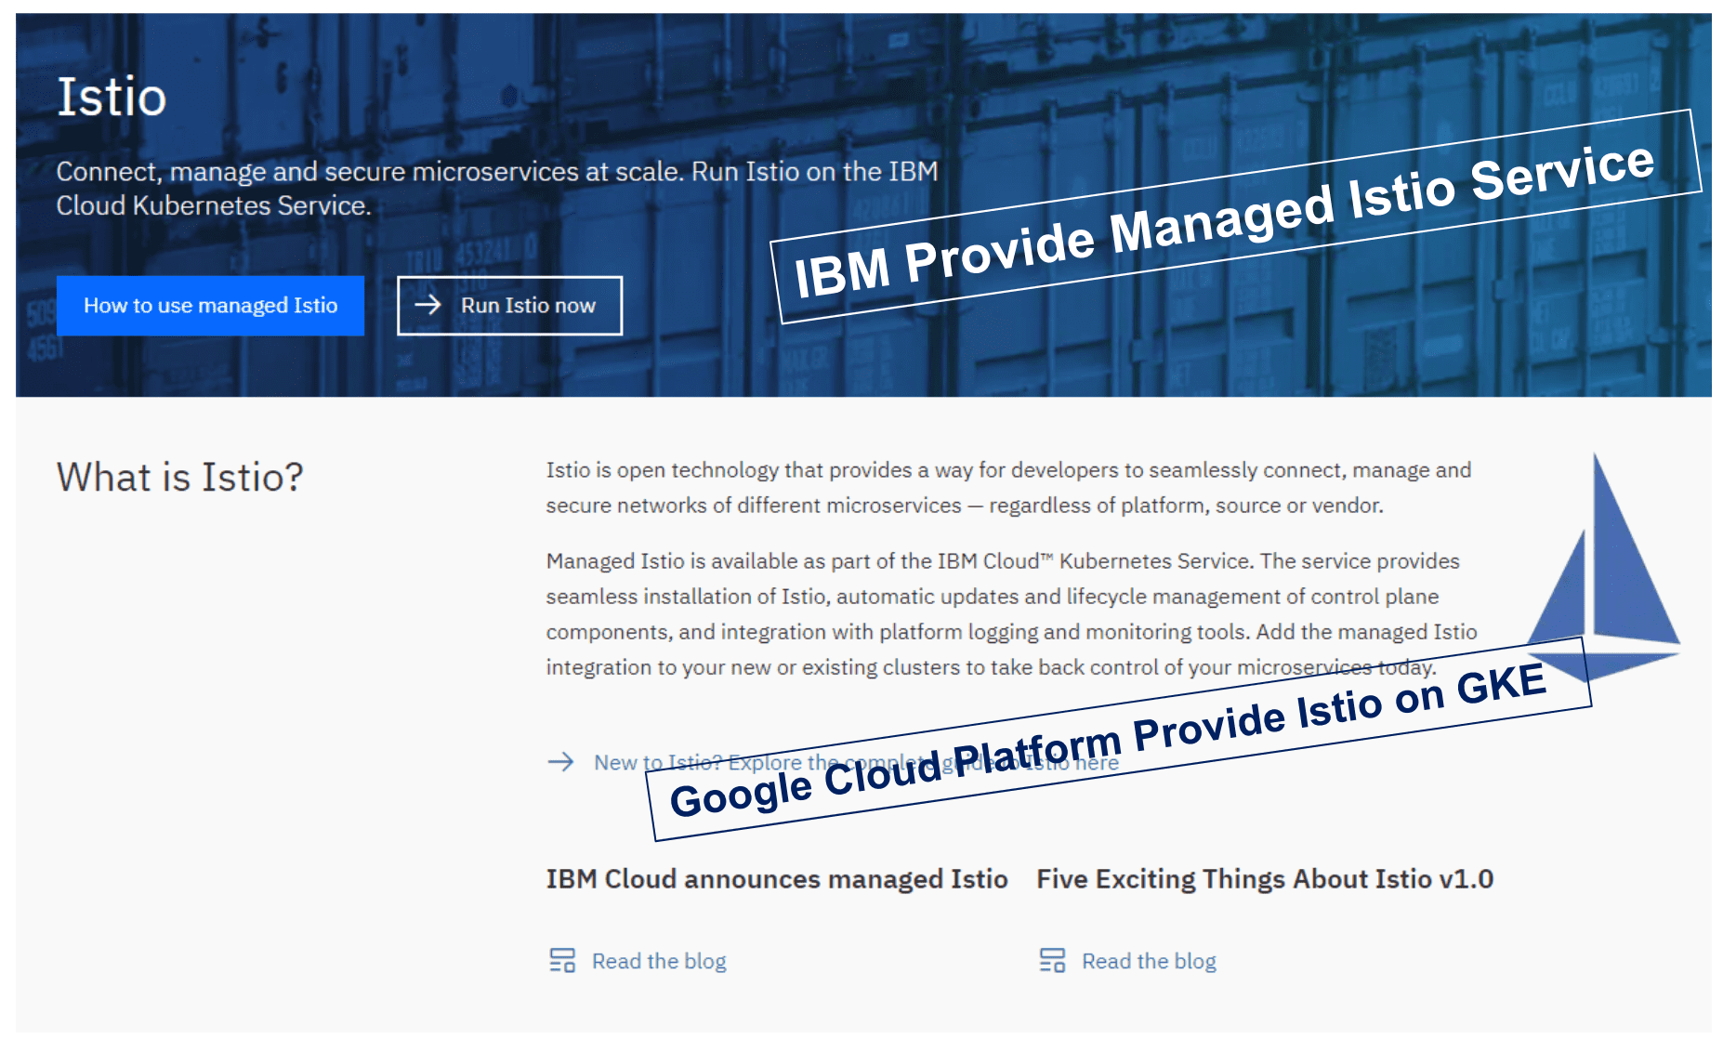Image resolution: width=1723 pixels, height=1039 pixels.
Task: Click the paragraph starting 'Managed Istio is available'
Action: point(1011,614)
